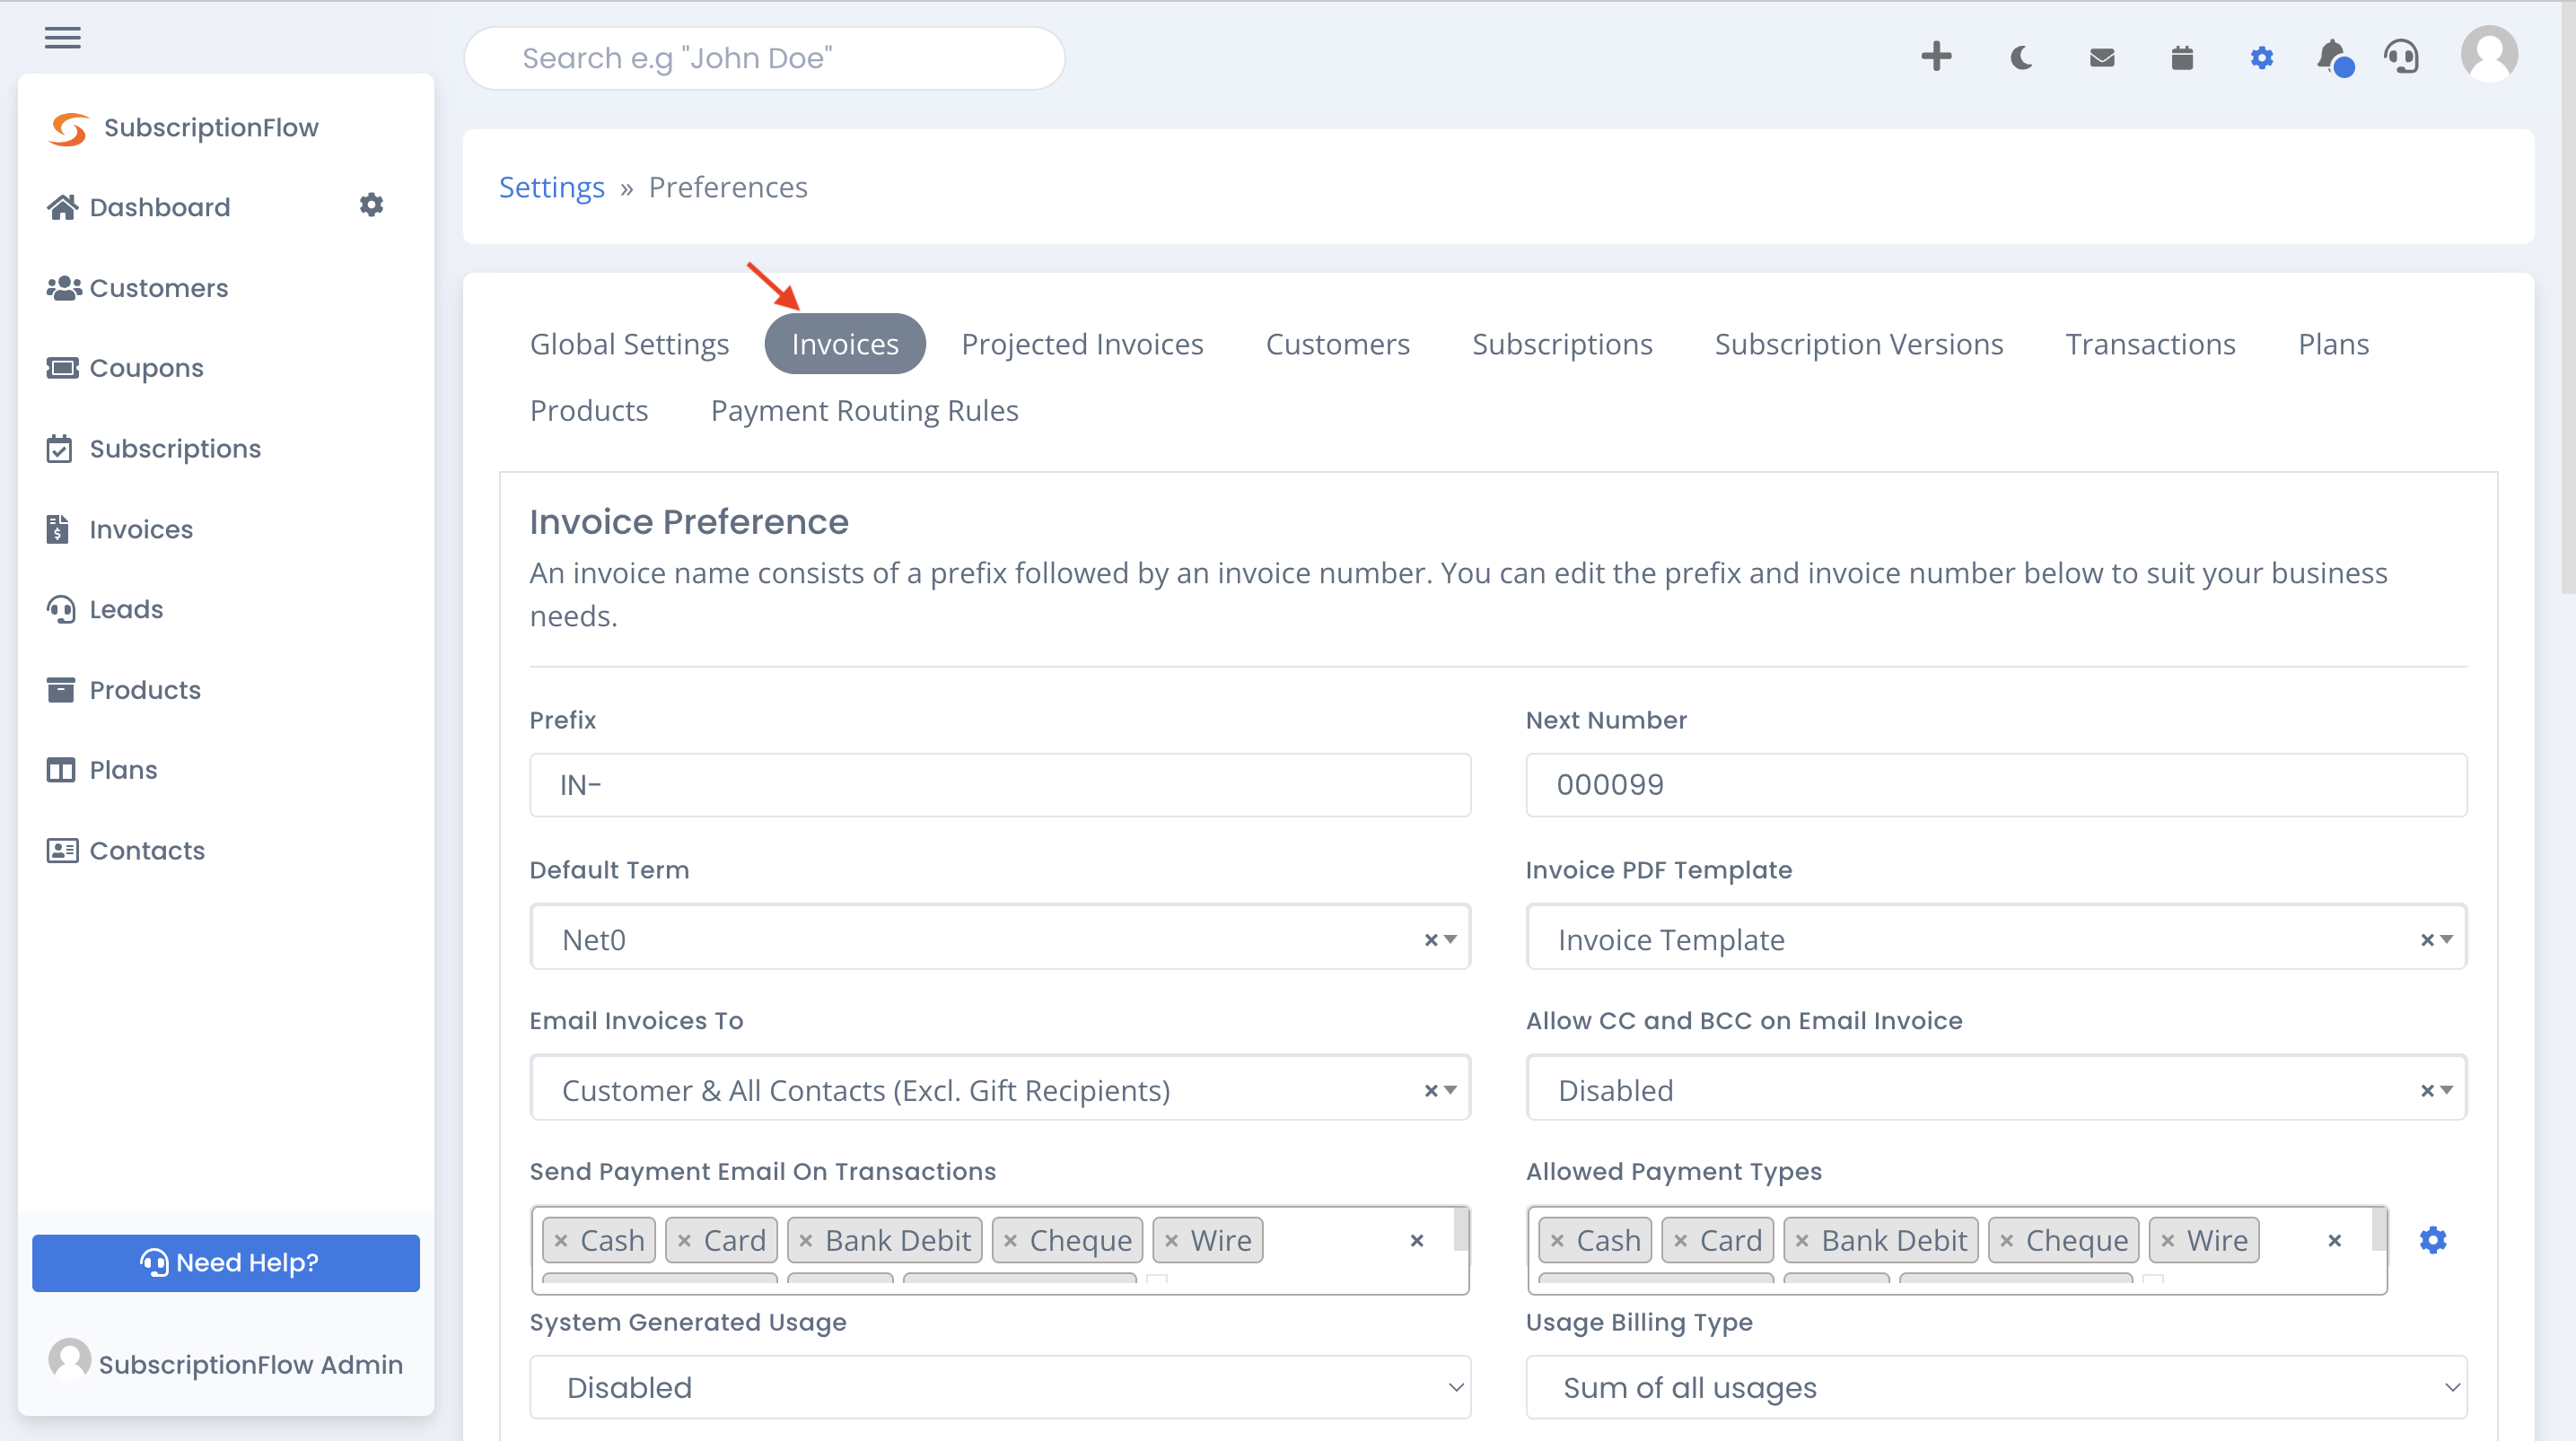Switch to Global Settings tab
Viewport: 2576px width, 1441px height.
click(629, 344)
